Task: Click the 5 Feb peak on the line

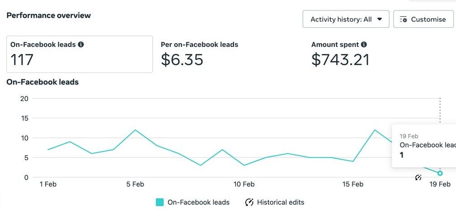Action: (135, 130)
